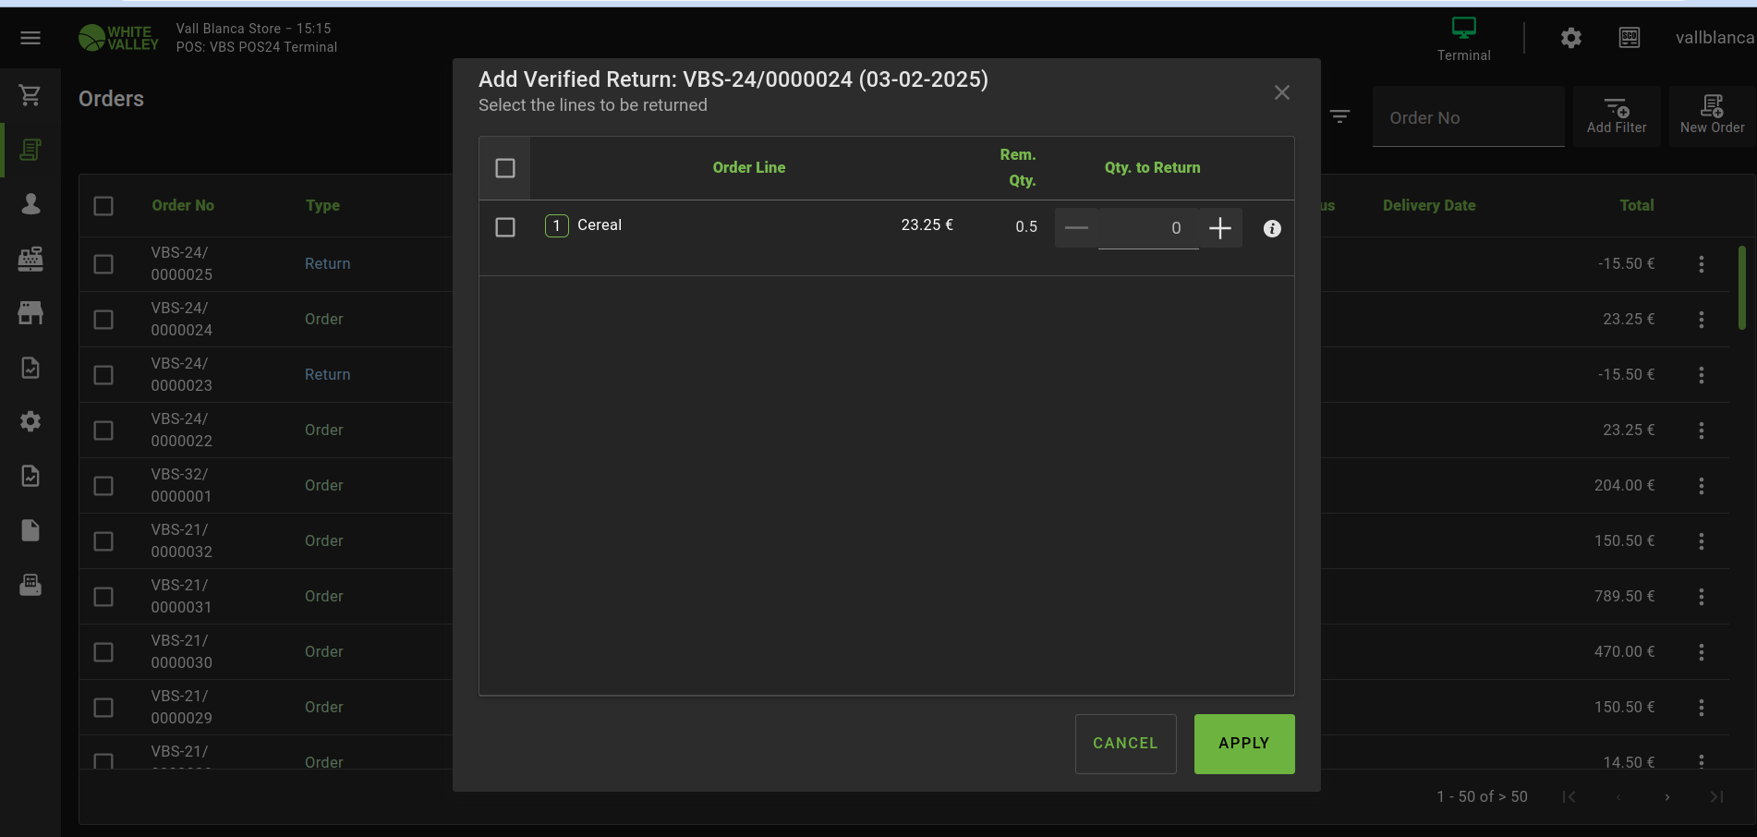Sort by Total column header
This screenshot has height=837, width=1757.
[x=1636, y=205]
